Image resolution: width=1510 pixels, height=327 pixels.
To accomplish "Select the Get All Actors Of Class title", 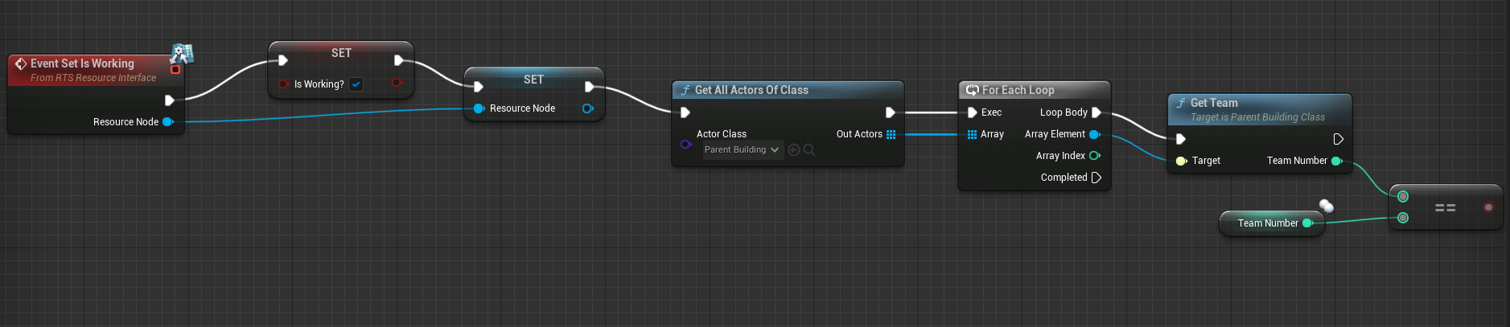I will (751, 90).
